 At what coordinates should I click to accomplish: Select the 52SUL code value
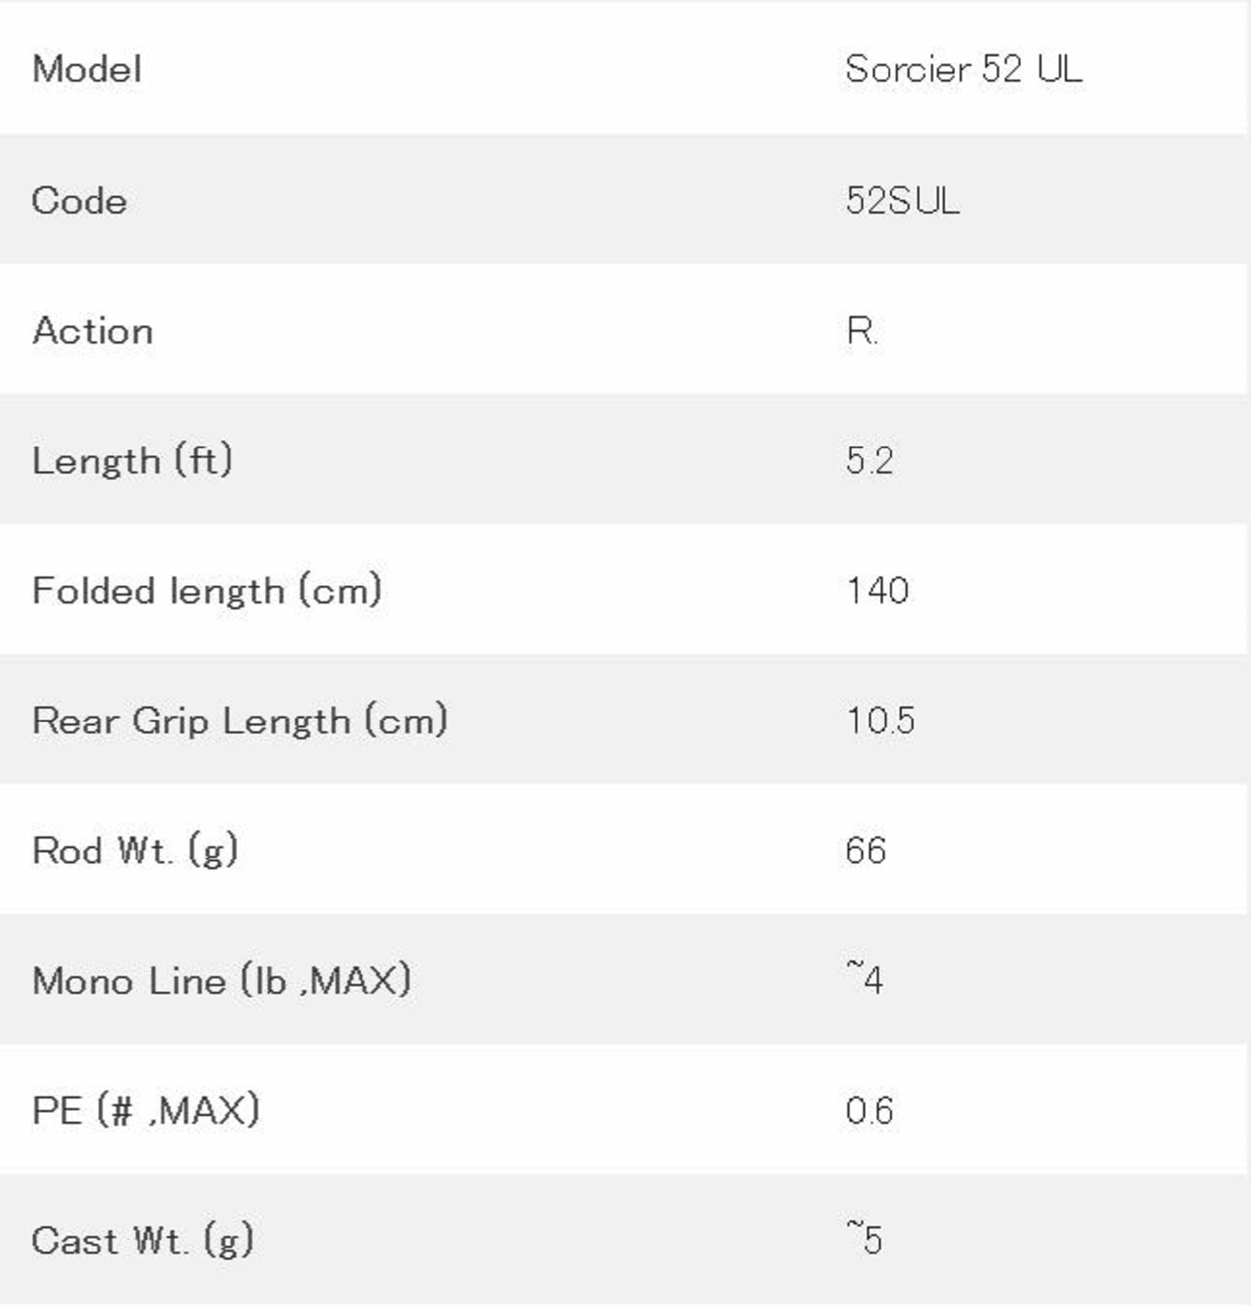tap(902, 200)
